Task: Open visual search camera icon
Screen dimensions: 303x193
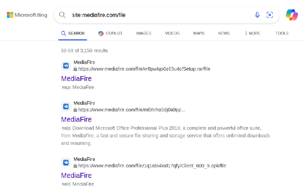Action: coord(269,15)
